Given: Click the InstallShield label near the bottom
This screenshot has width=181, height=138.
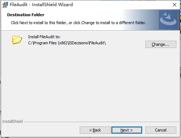Looking at the screenshot, I should pos(13,121).
